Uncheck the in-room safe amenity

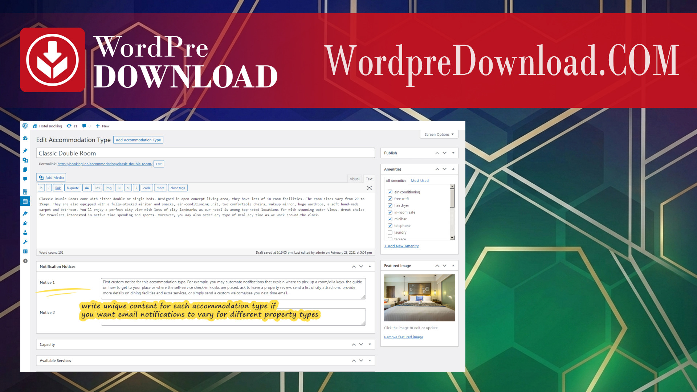[390, 212]
